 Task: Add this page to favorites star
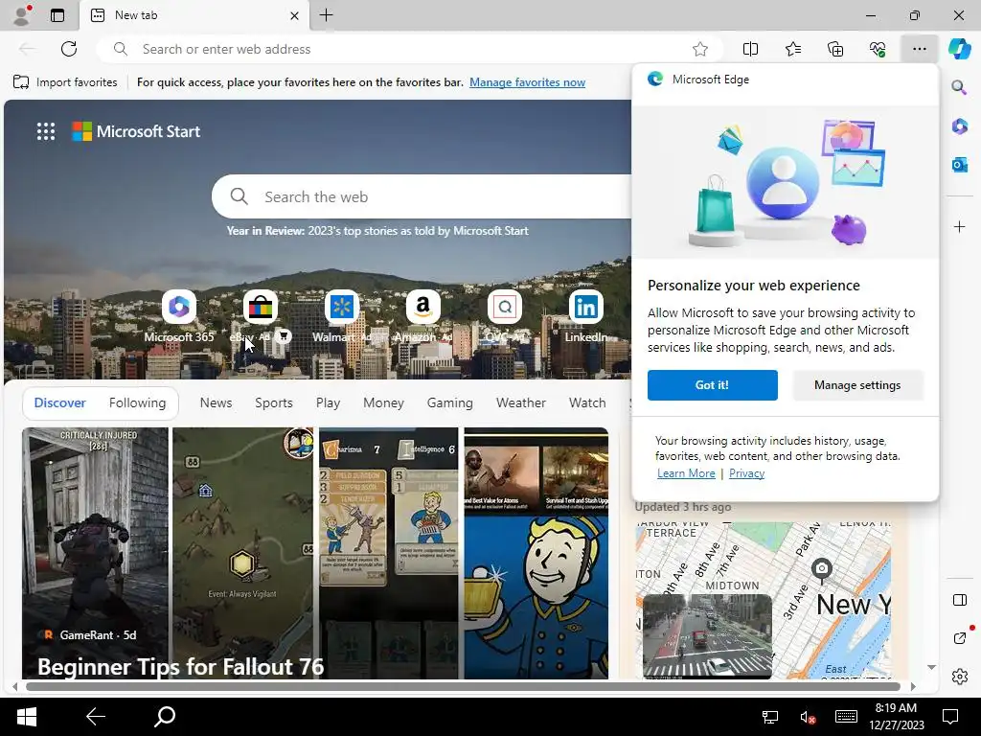point(700,49)
